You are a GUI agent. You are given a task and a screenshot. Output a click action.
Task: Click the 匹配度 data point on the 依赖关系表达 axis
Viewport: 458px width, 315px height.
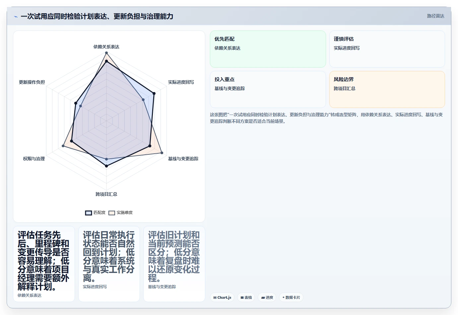coord(106,61)
